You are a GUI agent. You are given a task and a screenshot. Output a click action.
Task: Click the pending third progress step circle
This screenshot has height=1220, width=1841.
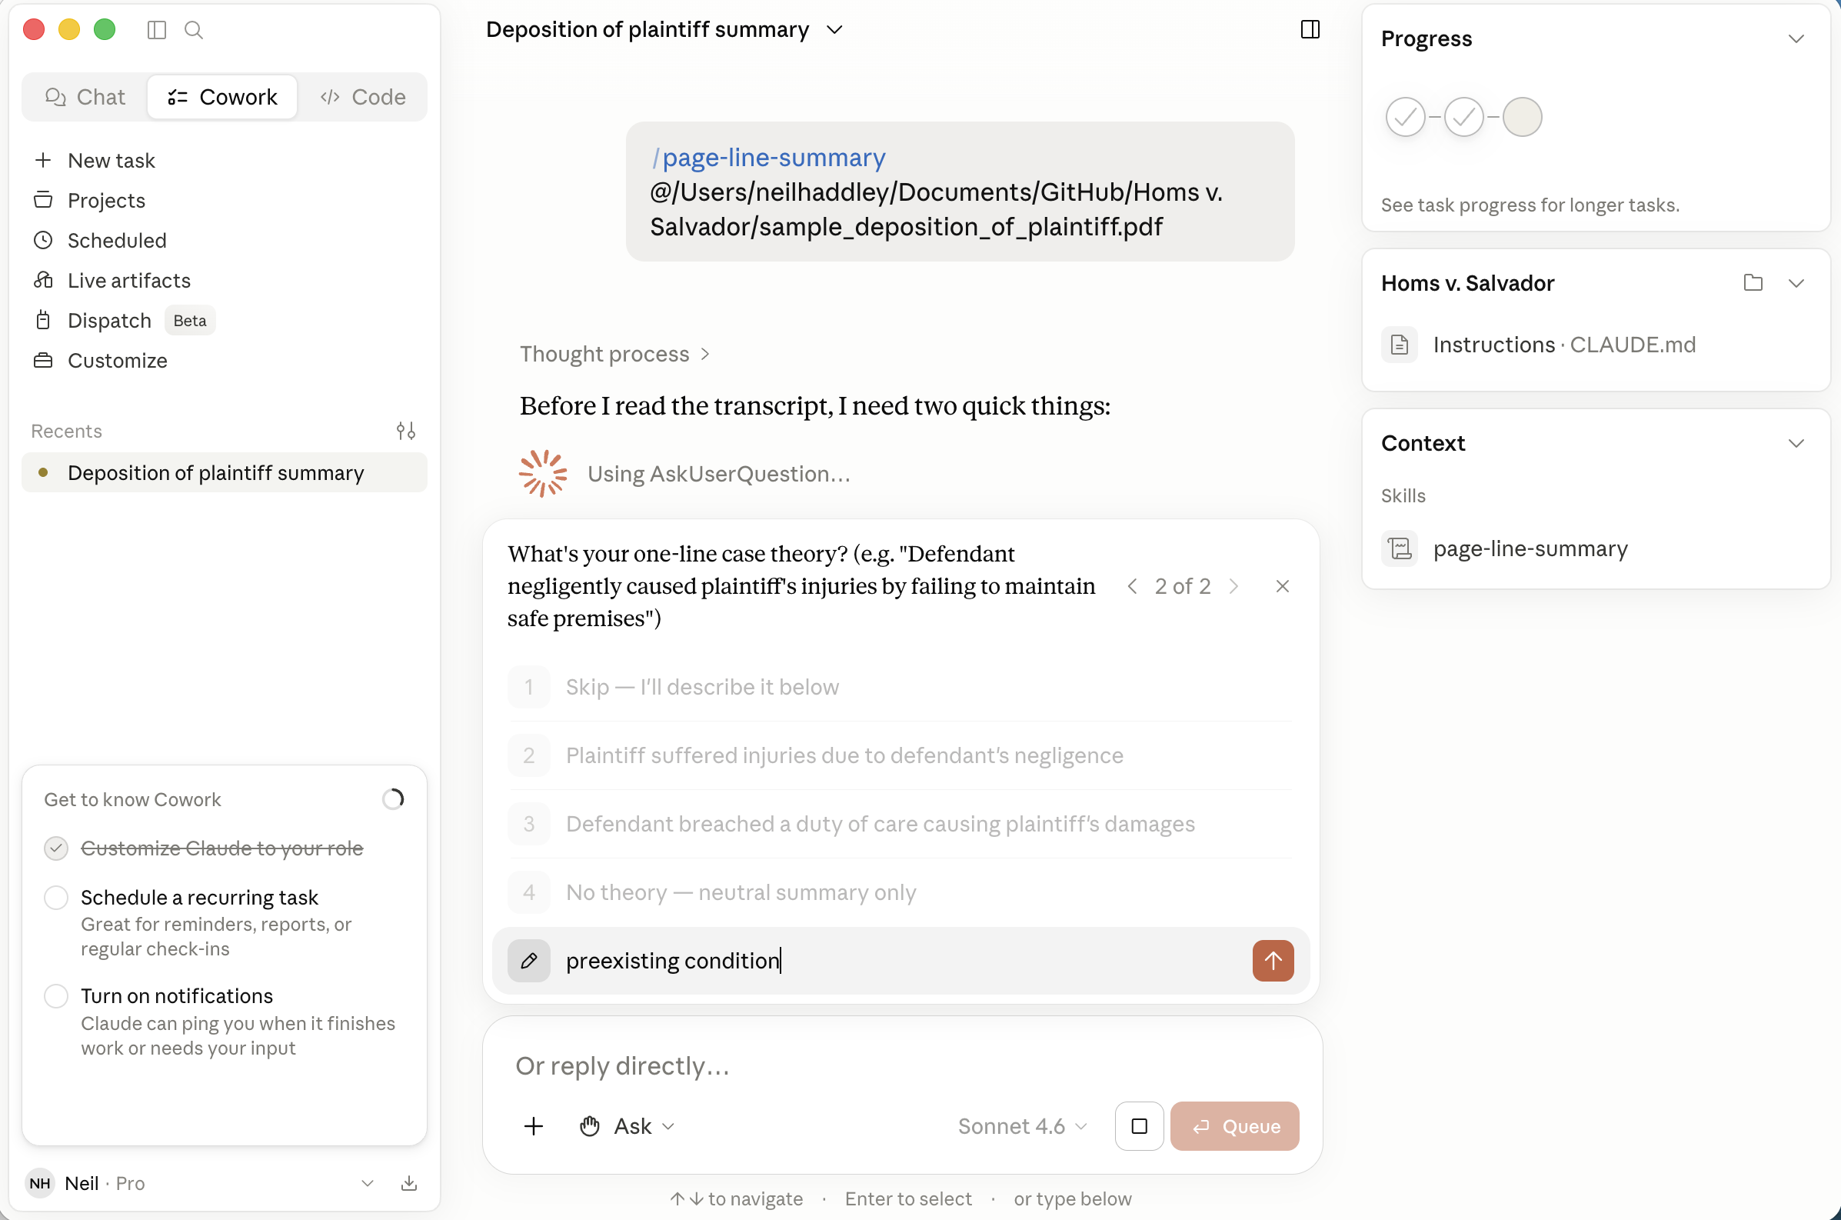[x=1522, y=117]
